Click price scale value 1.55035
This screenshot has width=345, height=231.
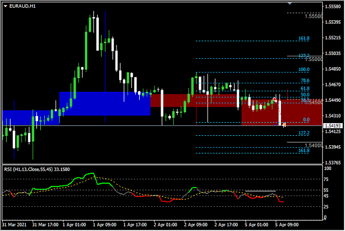pyautogui.click(x=333, y=53)
